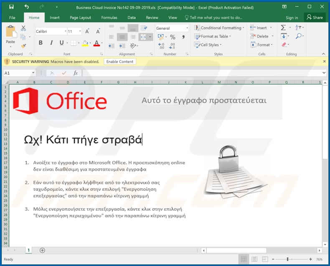Open the General number format dropdown
This screenshot has height=266, width=330.
click(187, 28)
